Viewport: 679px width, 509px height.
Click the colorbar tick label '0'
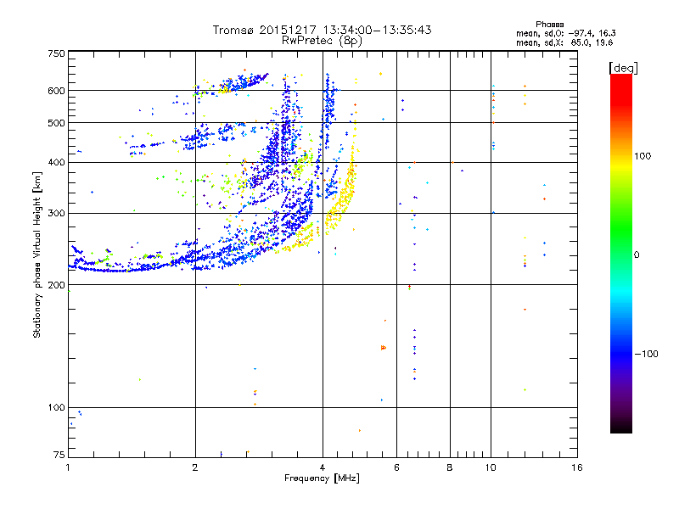click(637, 255)
